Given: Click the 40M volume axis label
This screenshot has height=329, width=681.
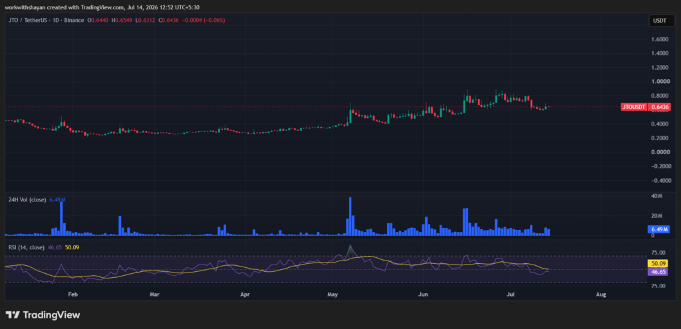Looking at the screenshot, I should pos(656,196).
